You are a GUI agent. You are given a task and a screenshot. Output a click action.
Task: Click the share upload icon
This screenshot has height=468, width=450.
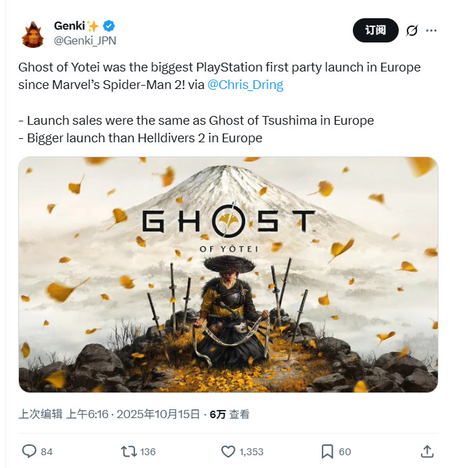coord(426,451)
